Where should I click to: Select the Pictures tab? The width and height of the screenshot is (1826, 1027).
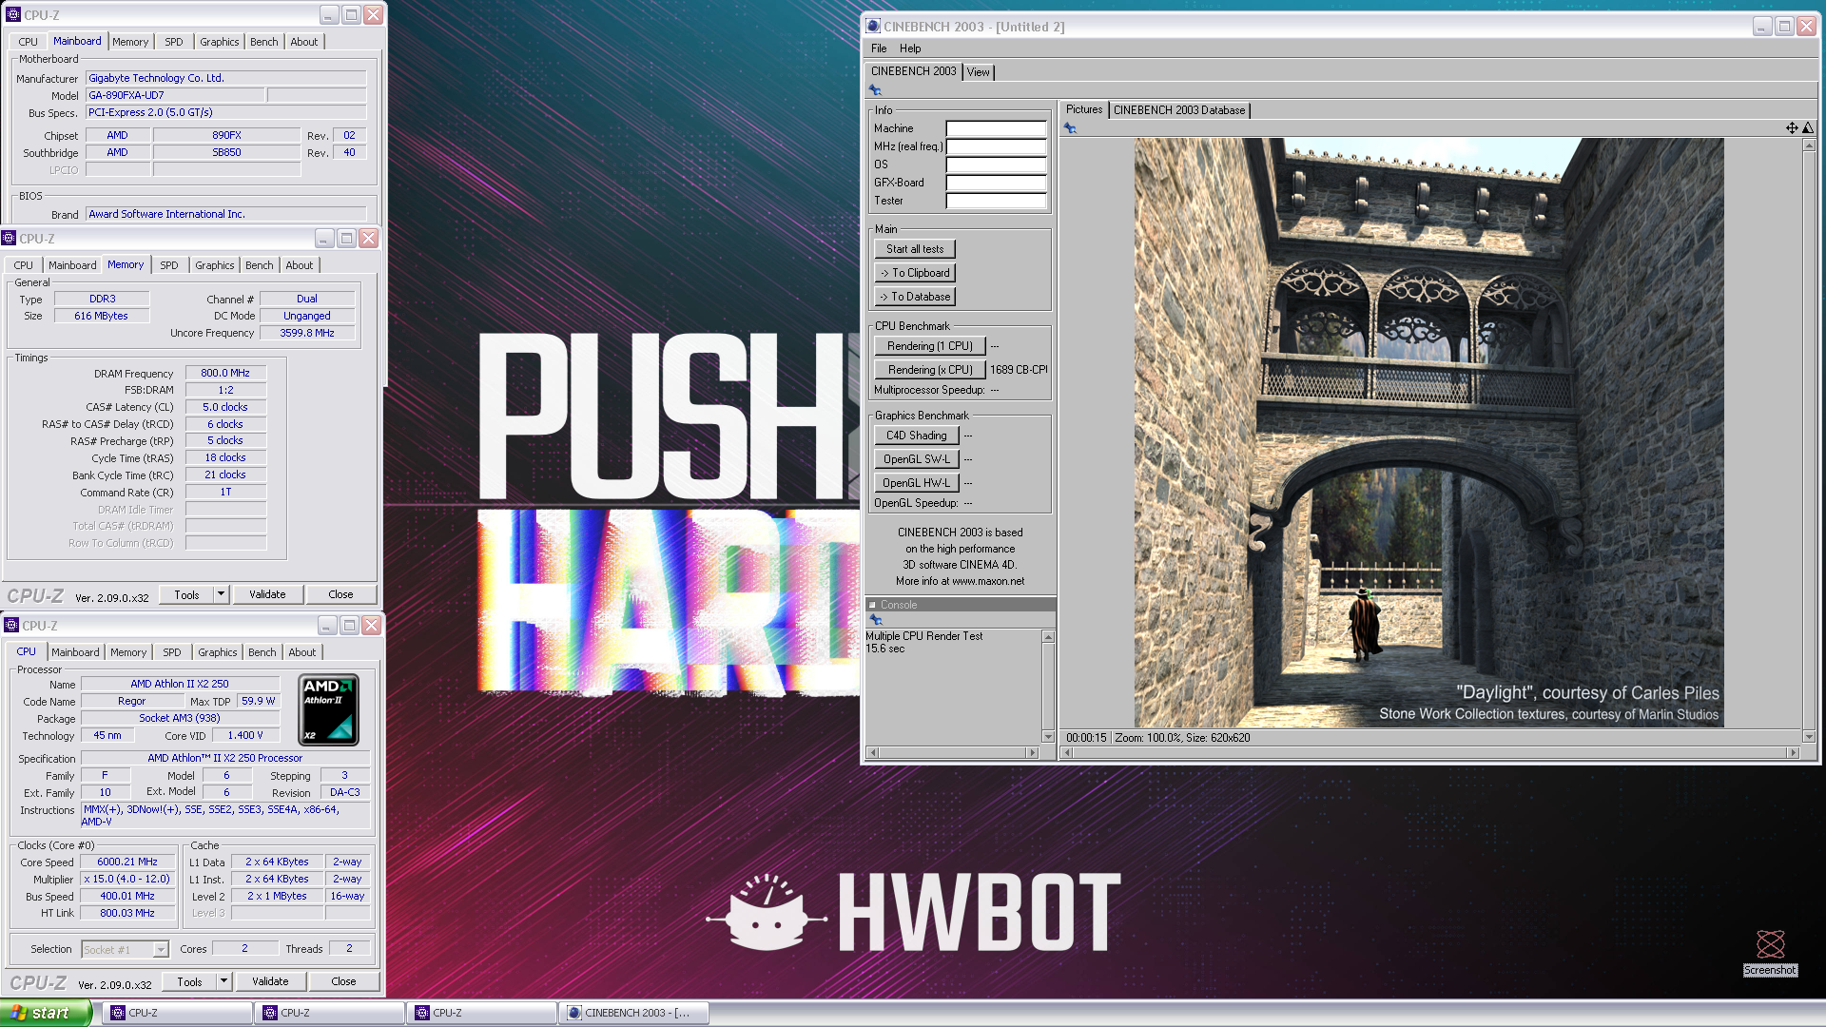point(1083,109)
